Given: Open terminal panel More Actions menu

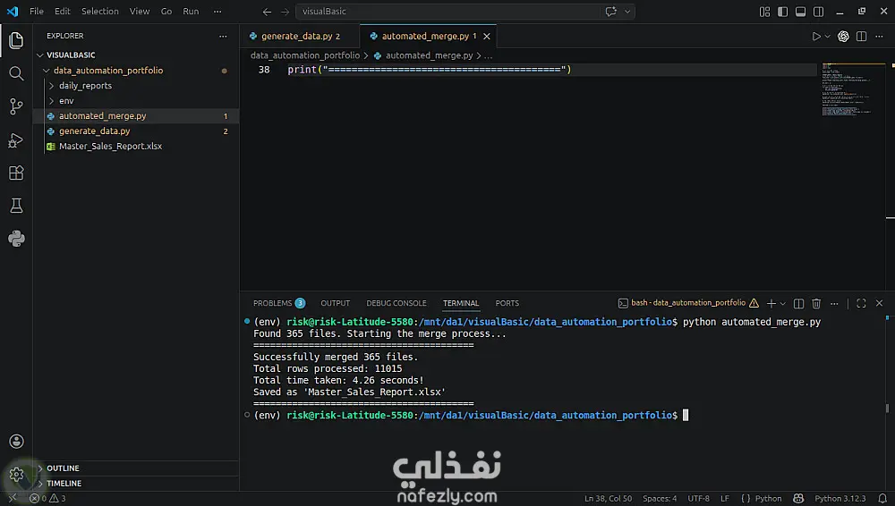Looking at the screenshot, I should click(834, 303).
